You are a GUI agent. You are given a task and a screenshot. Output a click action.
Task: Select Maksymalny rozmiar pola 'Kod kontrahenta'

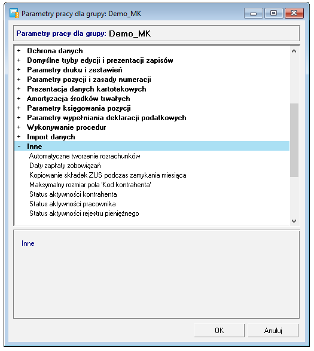click(90, 185)
